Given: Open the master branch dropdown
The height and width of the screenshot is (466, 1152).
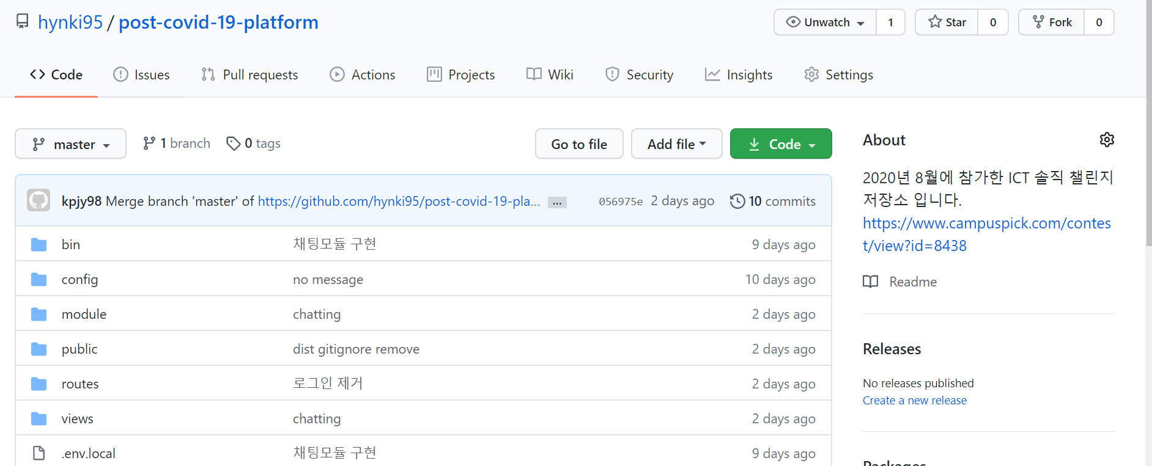Looking at the screenshot, I should pyautogui.click(x=70, y=144).
